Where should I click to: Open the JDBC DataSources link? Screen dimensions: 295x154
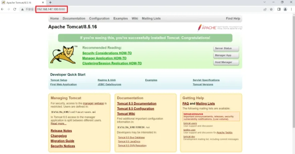pyautogui.click(x=109, y=84)
